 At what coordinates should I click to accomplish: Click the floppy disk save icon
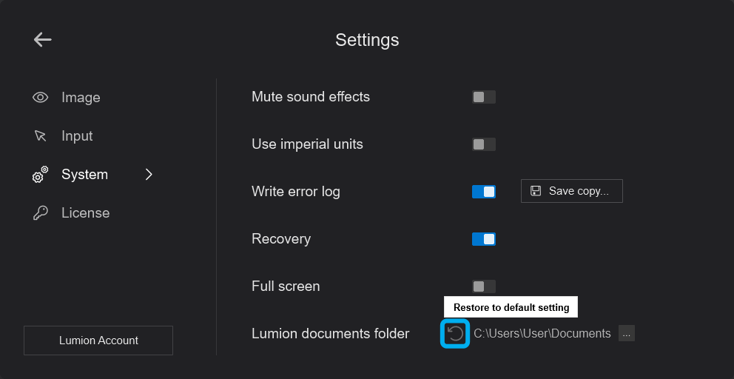pos(536,191)
